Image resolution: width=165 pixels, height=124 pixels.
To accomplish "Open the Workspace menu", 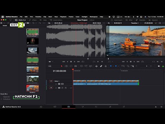I will tap(93, 17).
